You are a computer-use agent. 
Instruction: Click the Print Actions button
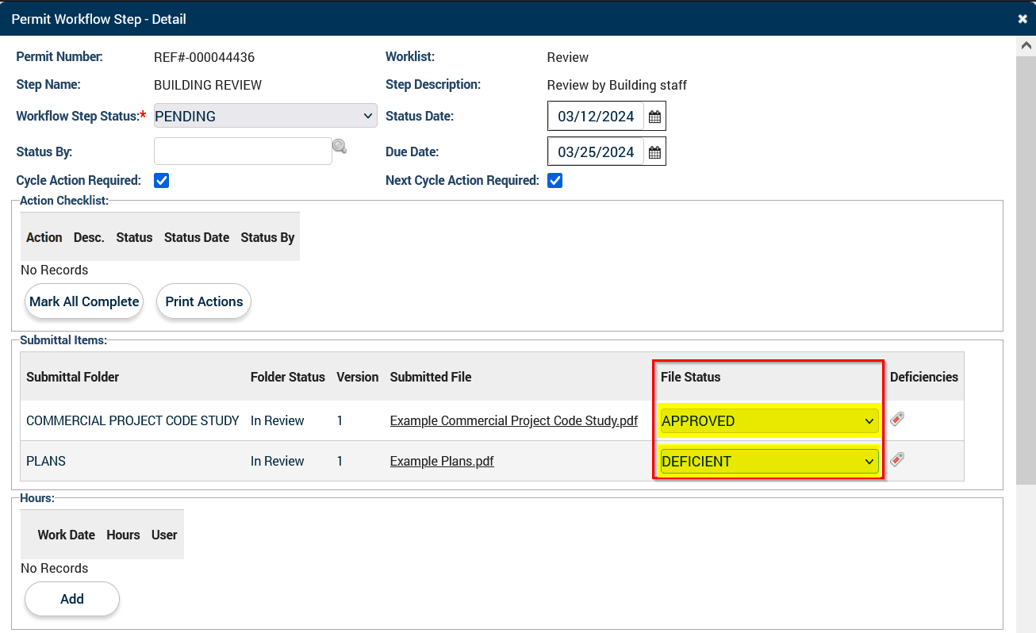click(x=204, y=301)
